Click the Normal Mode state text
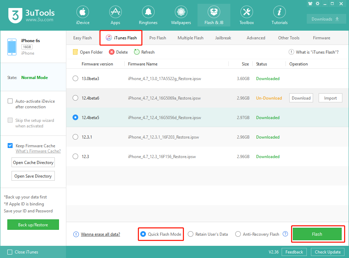Image resolution: width=349 pixels, height=258 pixels. pos(35,78)
